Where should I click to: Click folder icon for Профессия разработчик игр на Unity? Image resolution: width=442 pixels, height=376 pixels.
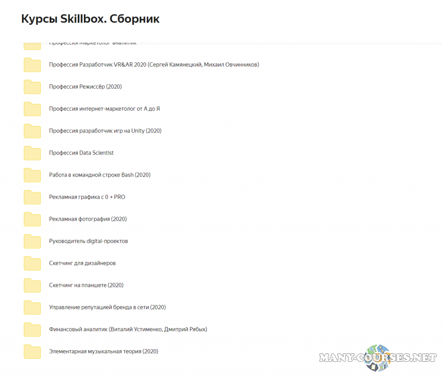[32, 131]
